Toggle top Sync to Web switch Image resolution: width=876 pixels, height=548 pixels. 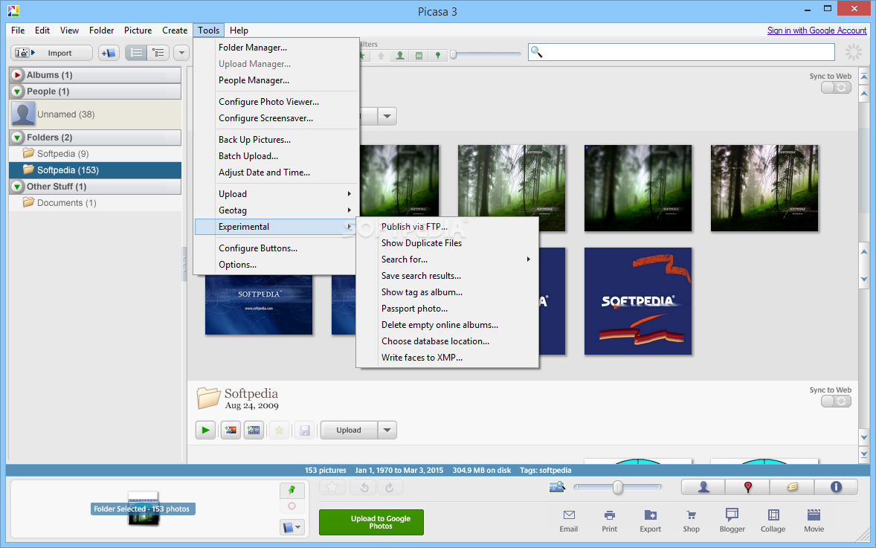click(836, 88)
